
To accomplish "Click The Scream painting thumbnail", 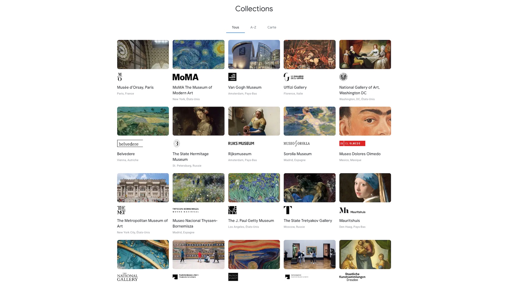I will 254,254.
